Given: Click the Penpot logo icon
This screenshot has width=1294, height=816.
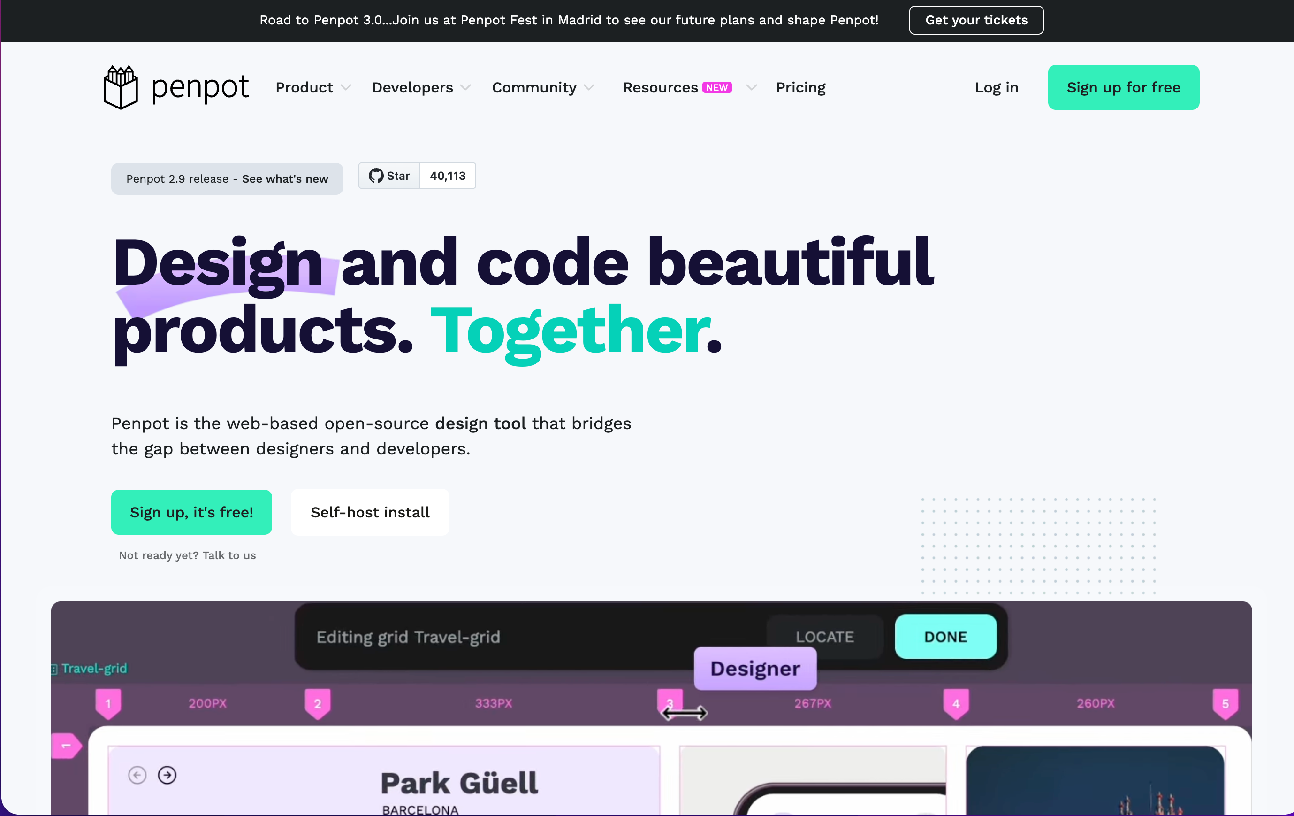Looking at the screenshot, I should (121, 87).
